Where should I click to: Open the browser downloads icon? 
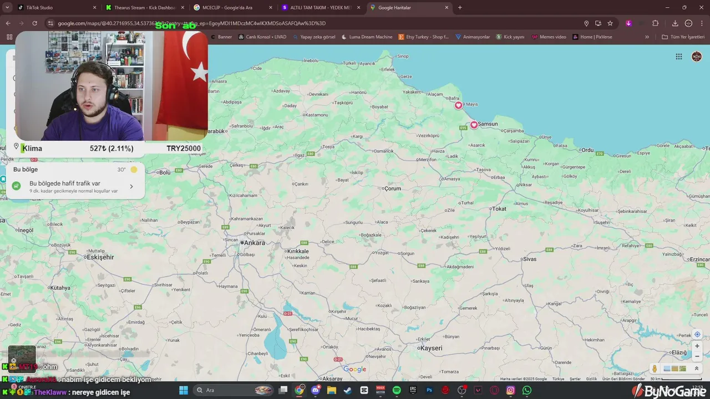coord(675,23)
